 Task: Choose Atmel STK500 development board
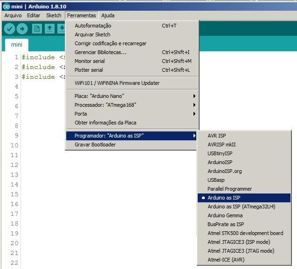tap(244, 233)
